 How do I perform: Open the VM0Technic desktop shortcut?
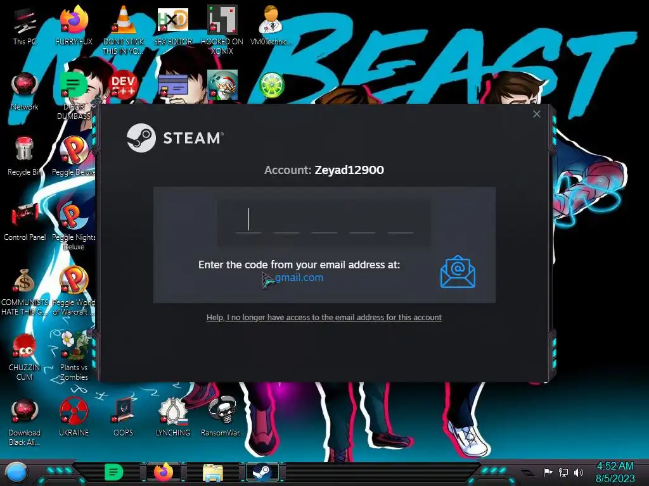pyautogui.click(x=271, y=25)
